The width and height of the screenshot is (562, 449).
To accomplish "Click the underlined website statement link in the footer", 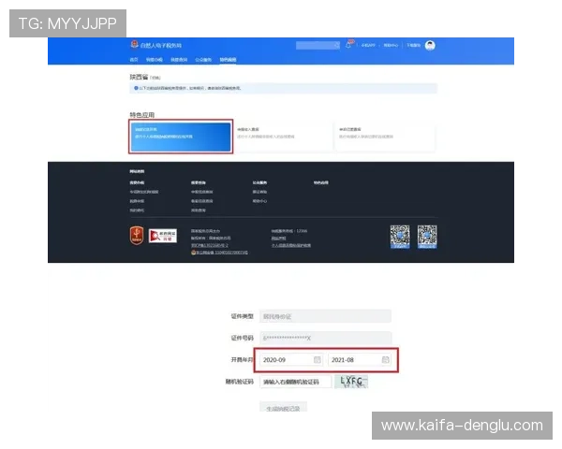I will click(278, 239).
